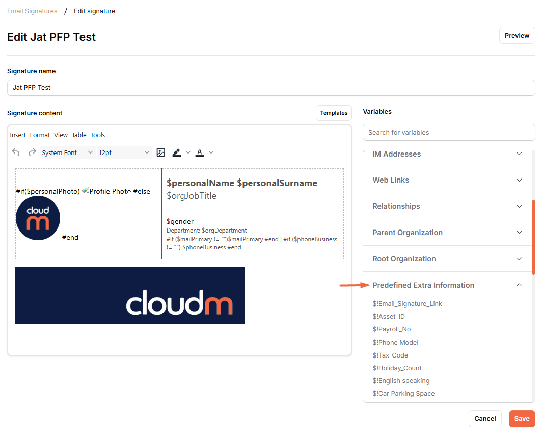Viewport: 543px width, 434px height.
Task: Open the highlight color dropdown arrow
Action: point(188,152)
